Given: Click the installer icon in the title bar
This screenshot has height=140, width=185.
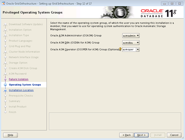Looking at the screenshot, I should pyautogui.click(x=4, y=4).
